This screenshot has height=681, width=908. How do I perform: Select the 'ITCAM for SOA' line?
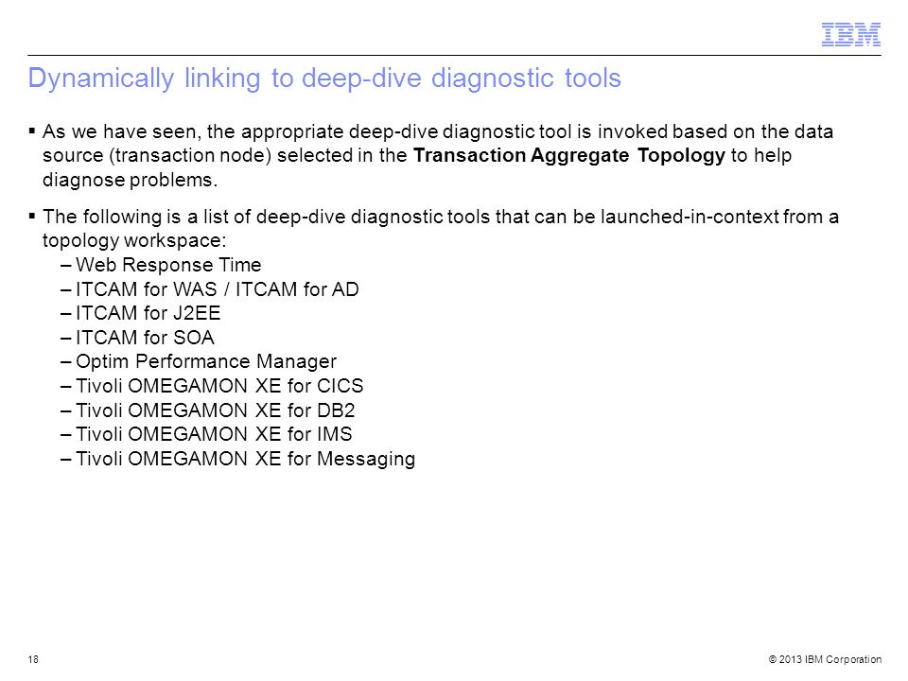[x=145, y=338]
